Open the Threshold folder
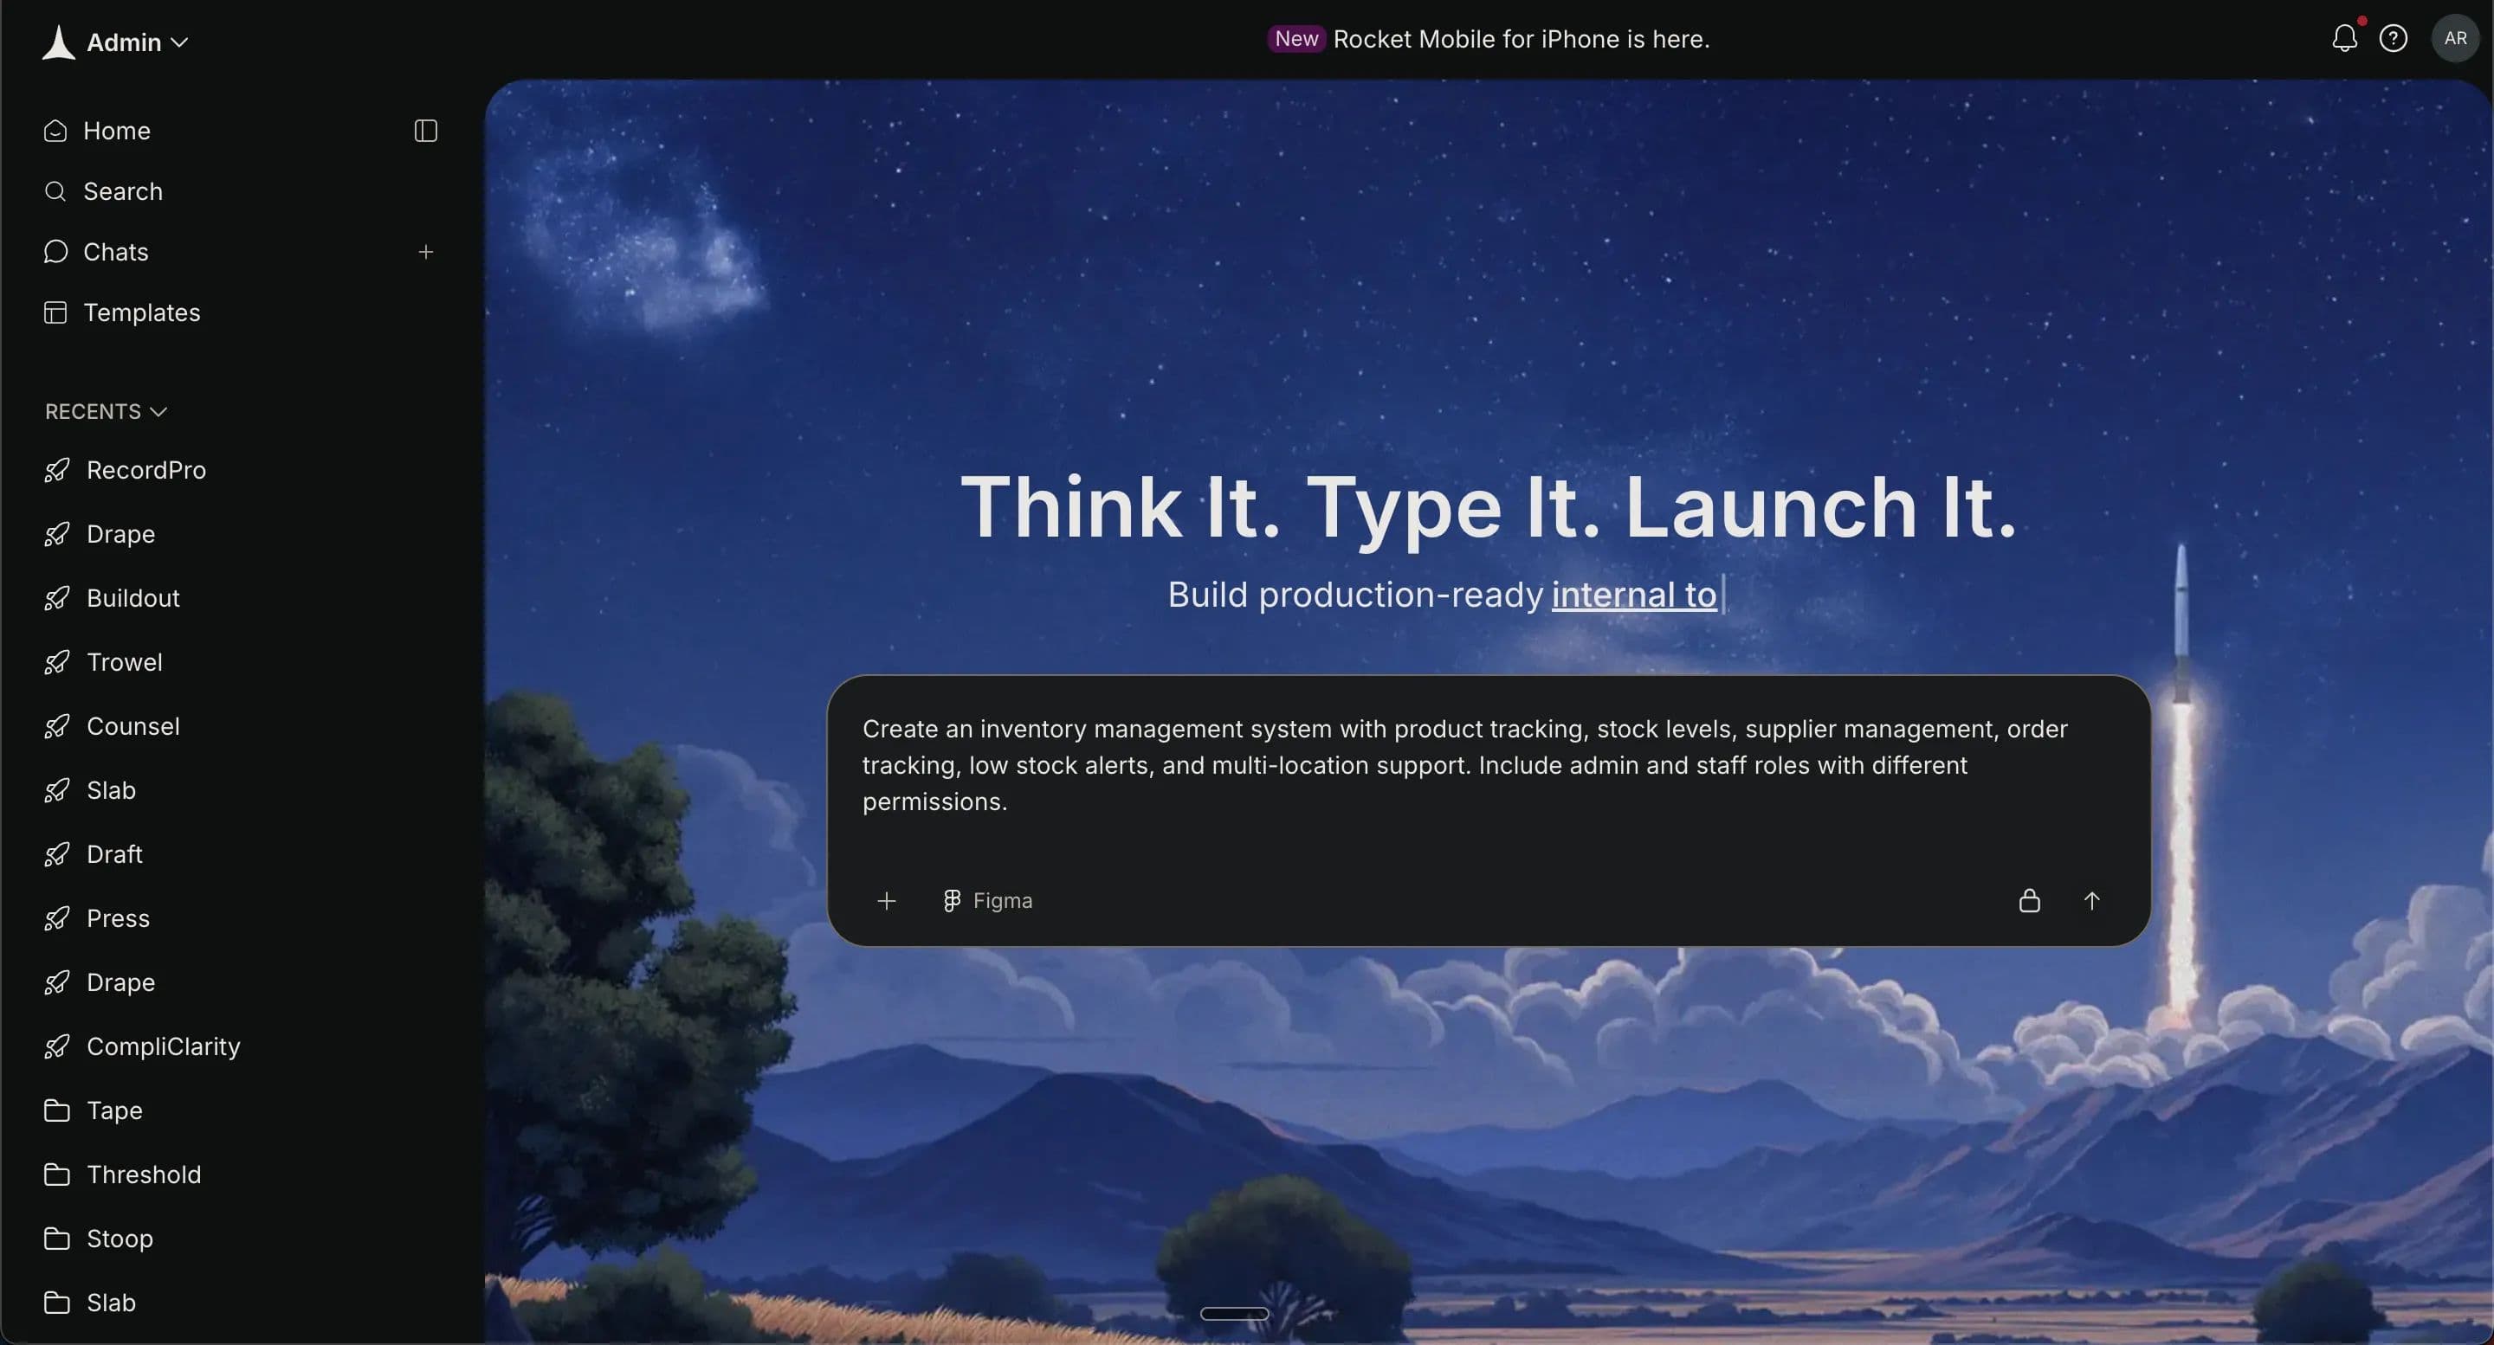The width and height of the screenshot is (2494, 1345). (x=143, y=1174)
